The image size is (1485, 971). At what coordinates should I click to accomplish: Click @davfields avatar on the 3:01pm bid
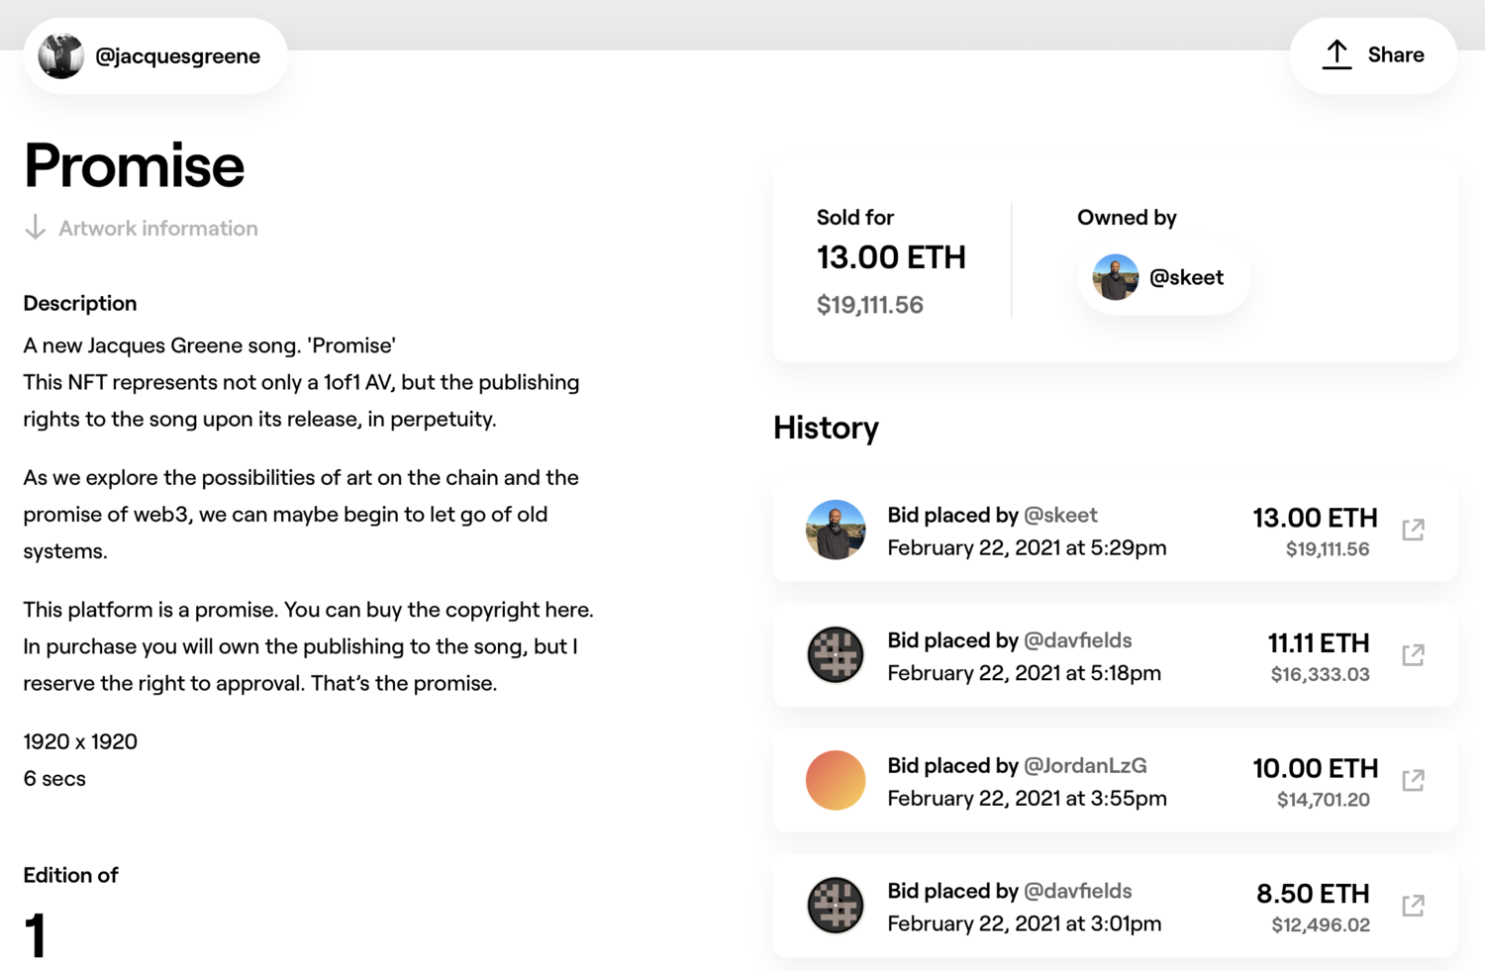pos(836,906)
